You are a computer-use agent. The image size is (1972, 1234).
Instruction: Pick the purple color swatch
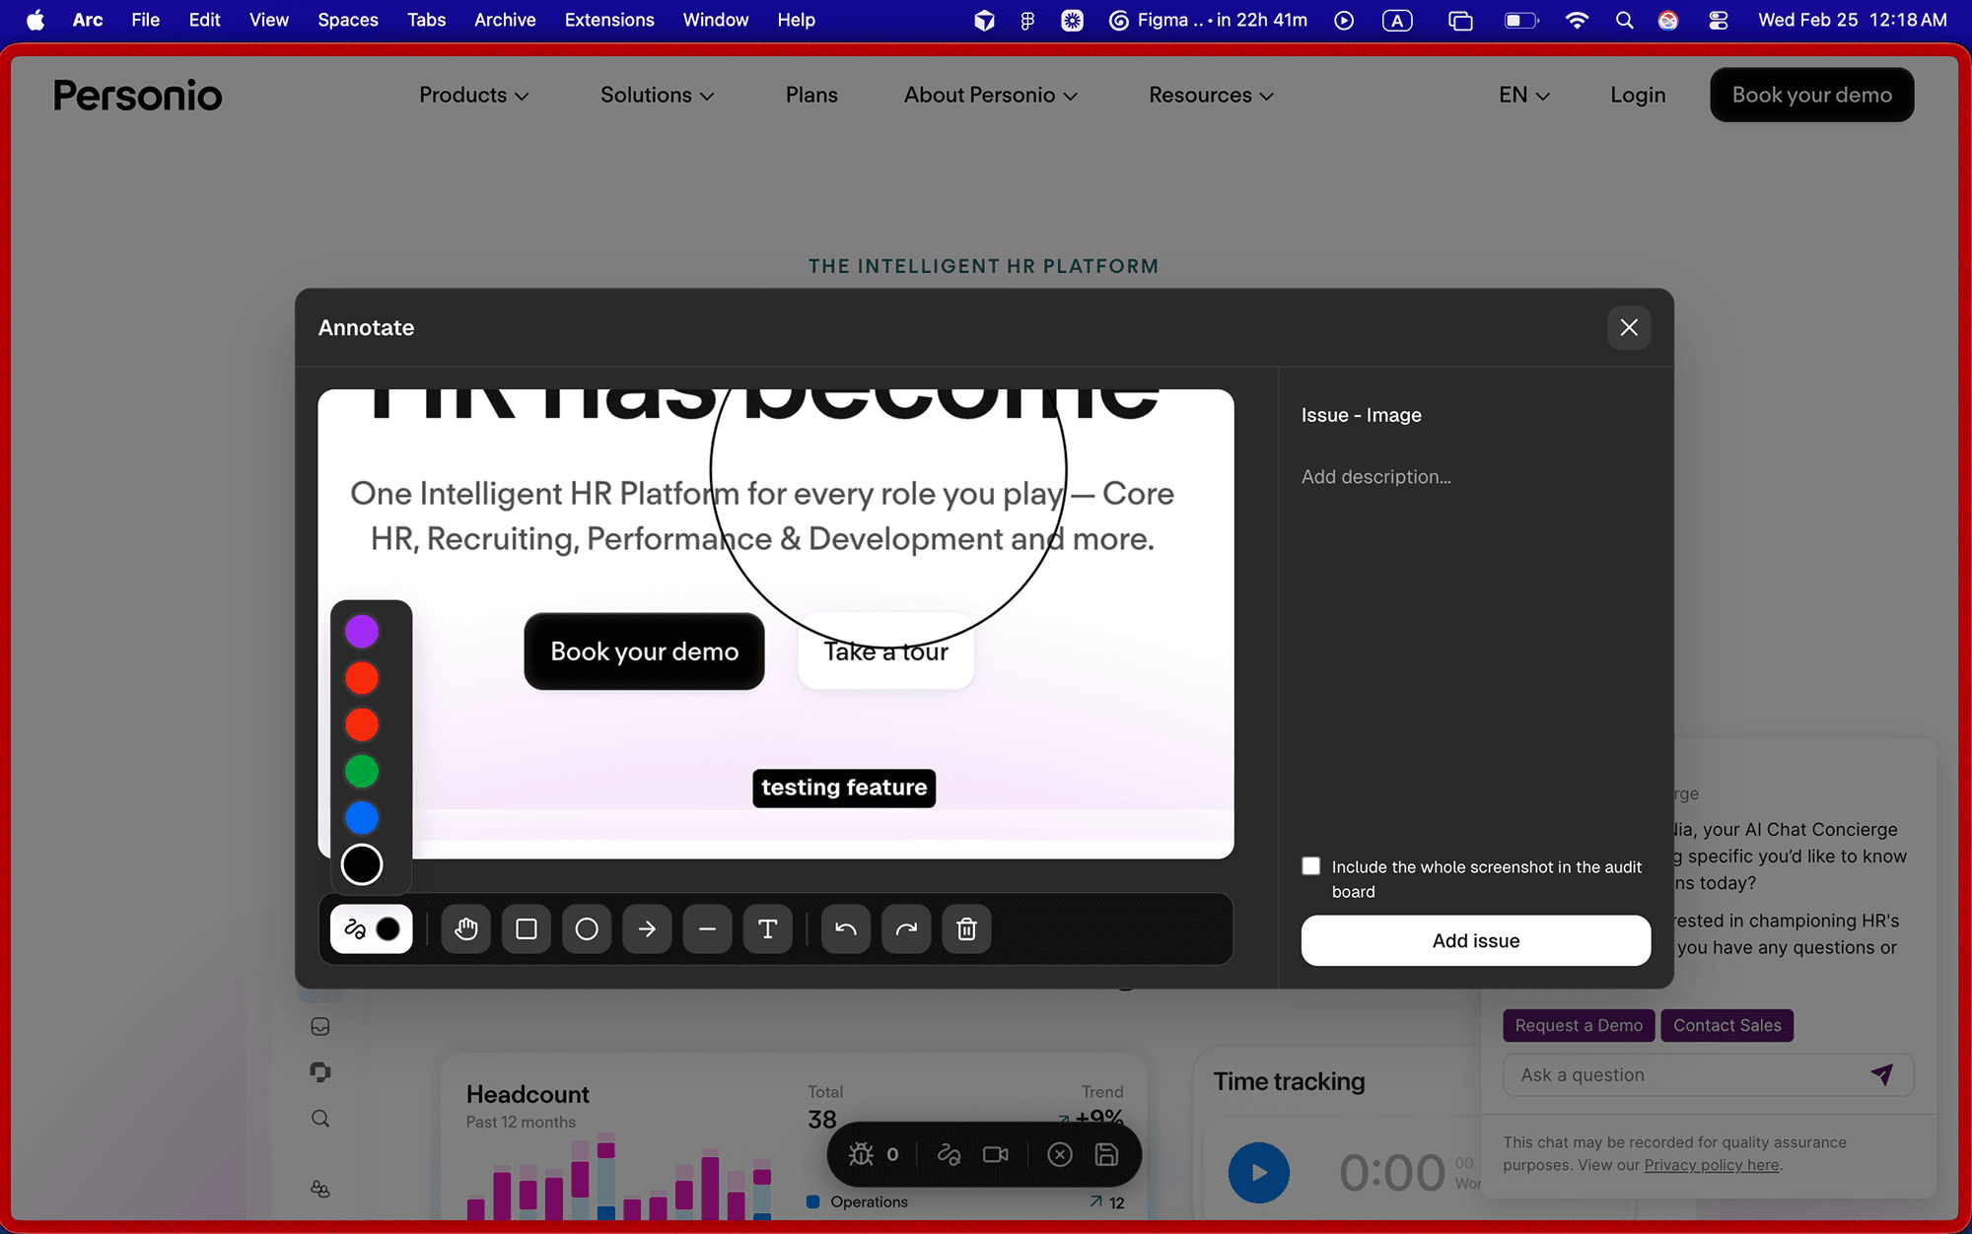362,631
